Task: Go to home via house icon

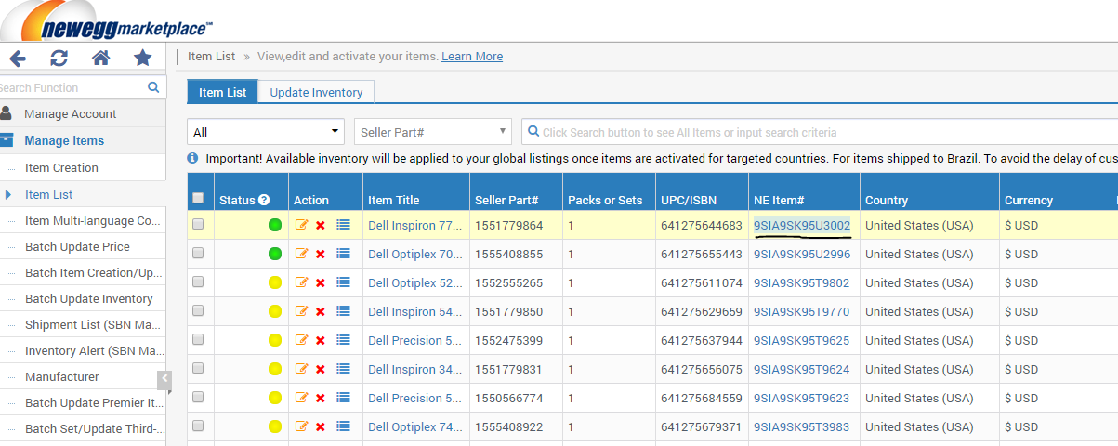Action: tap(100, 58)
